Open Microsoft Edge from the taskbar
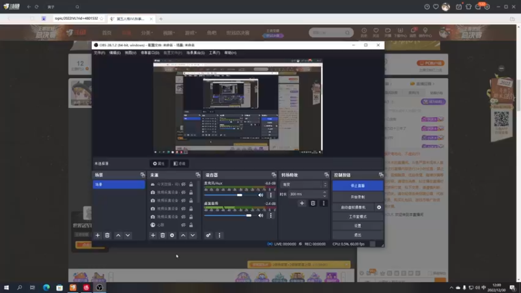This screenshot has width=521, height=293. click(x=46, y=287)
